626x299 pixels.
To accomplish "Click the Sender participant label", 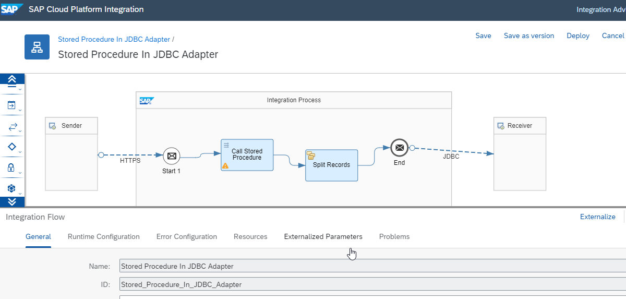I will coord(71,126).
